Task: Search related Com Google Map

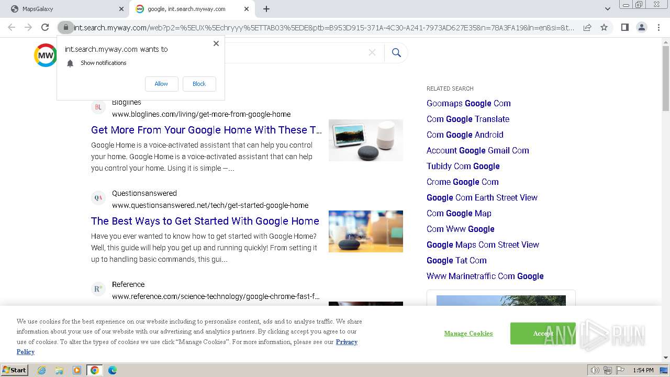Action: click(459, 213)
